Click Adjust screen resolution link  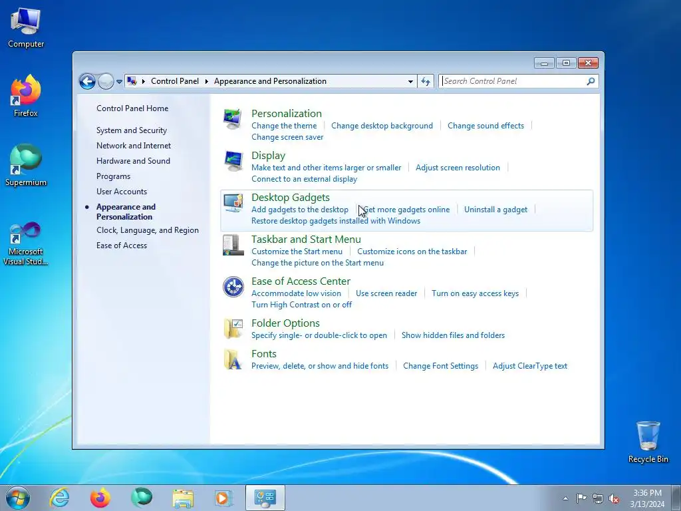[458, 168]
